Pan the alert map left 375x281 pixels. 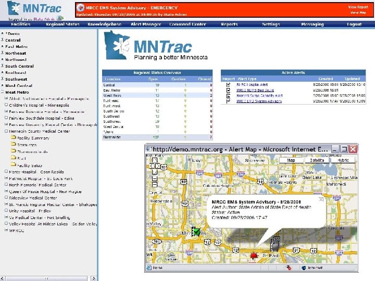(x=152, y=166)
